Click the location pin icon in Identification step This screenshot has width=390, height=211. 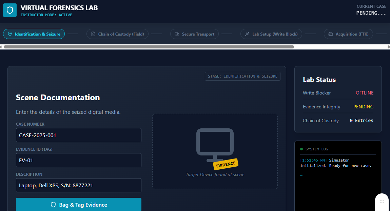(10, 34)
